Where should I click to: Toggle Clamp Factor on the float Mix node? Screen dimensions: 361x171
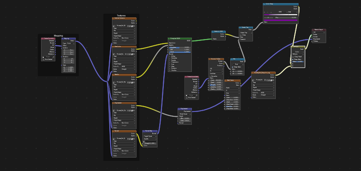coord(232,67)
